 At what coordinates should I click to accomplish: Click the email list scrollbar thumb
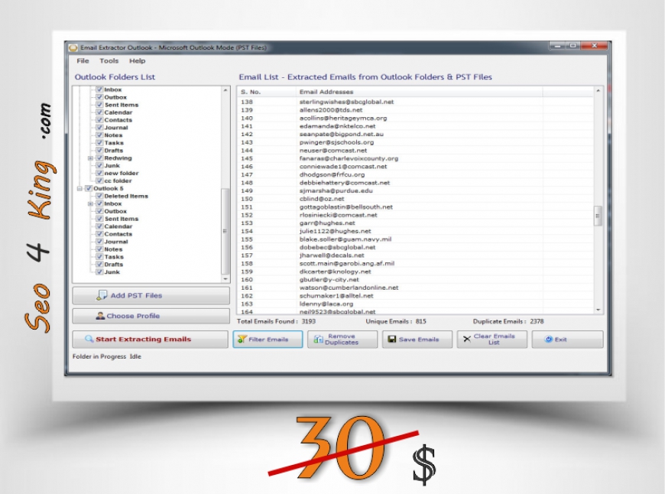tap(598, 216)
